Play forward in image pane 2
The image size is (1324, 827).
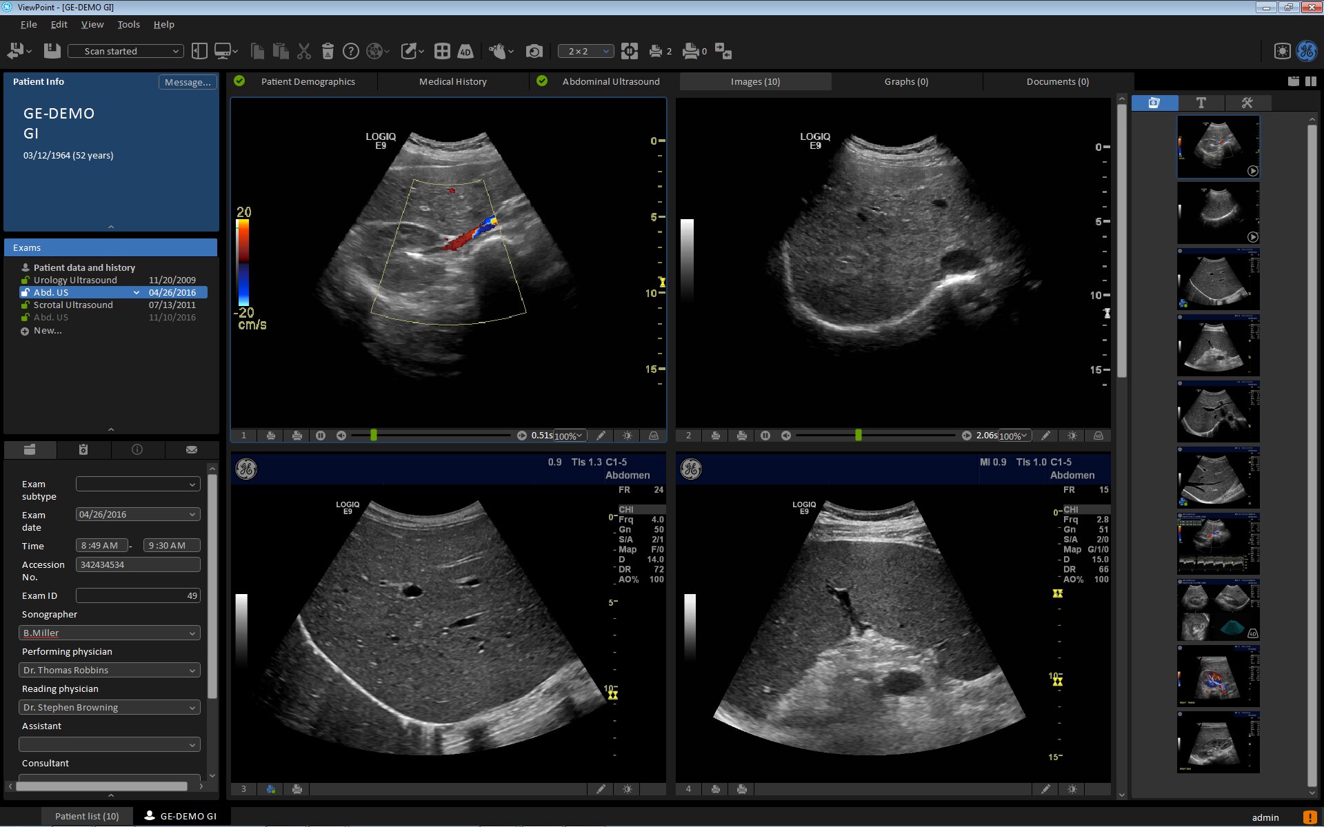tap(966, 436)
